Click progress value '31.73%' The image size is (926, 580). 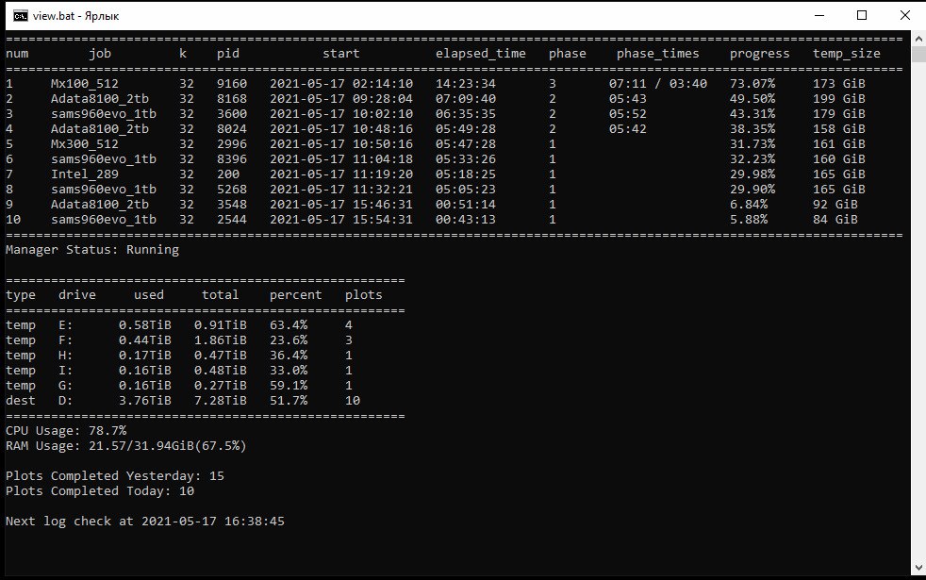752,144
